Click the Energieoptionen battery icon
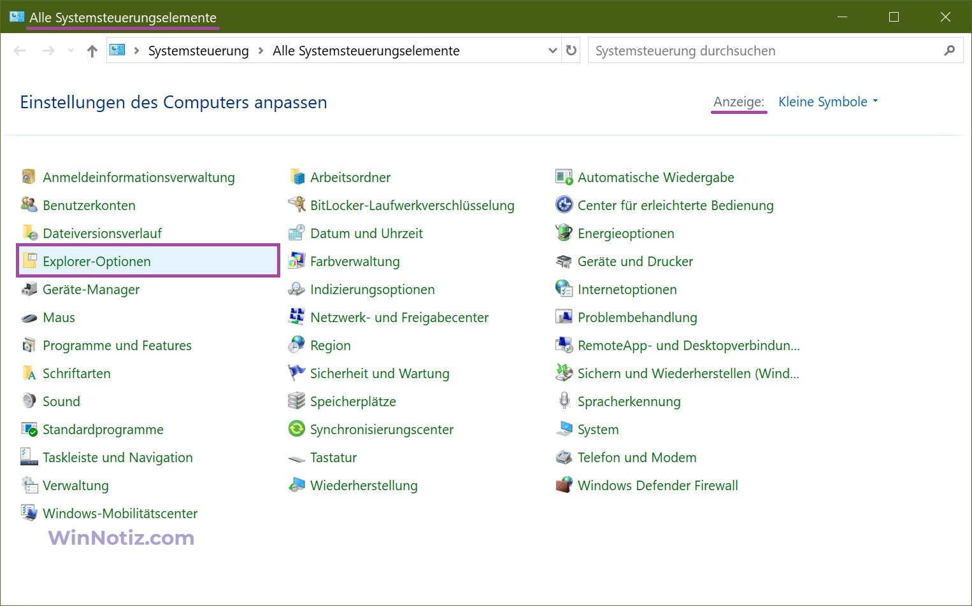Screen dimensions: 972x606 tap(564, 234)
